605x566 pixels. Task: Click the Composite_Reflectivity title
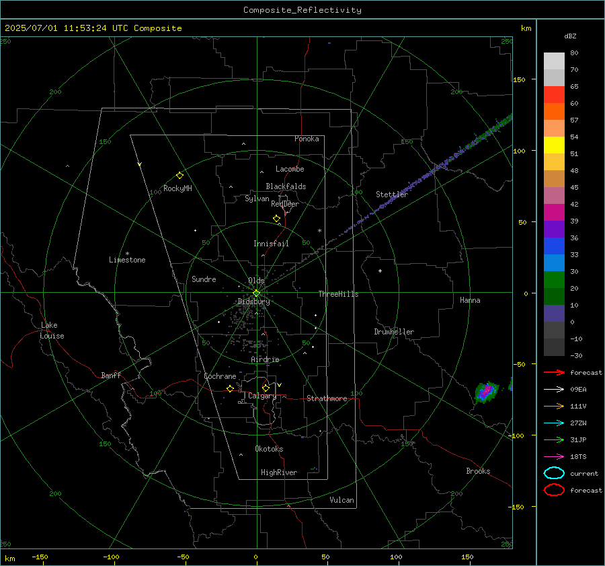click(x=302, y=10)
